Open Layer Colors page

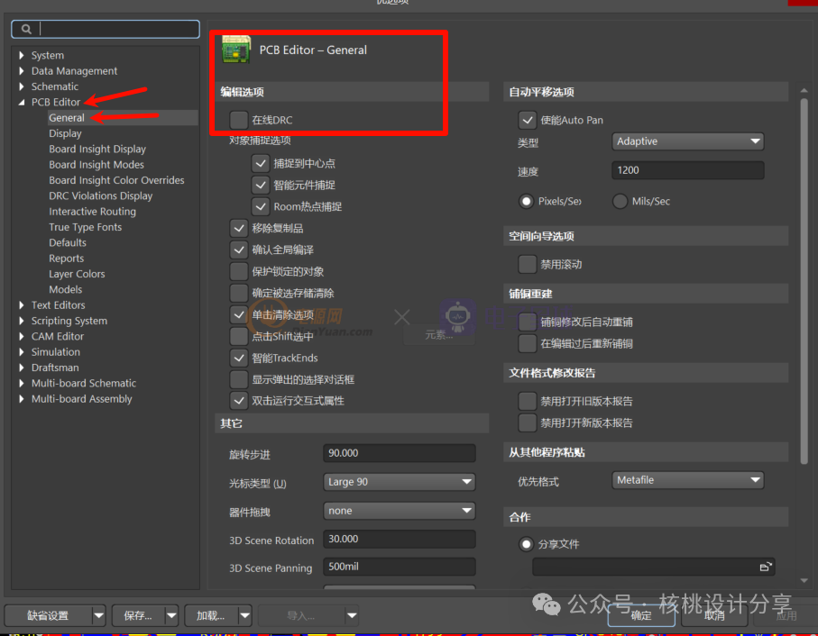(x=78, y=274)
